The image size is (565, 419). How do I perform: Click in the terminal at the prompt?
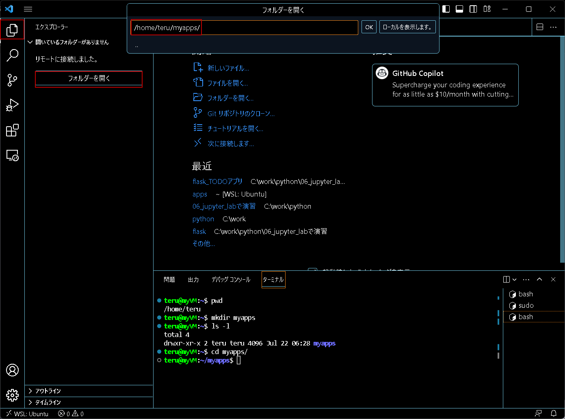(x=239, y=360)
